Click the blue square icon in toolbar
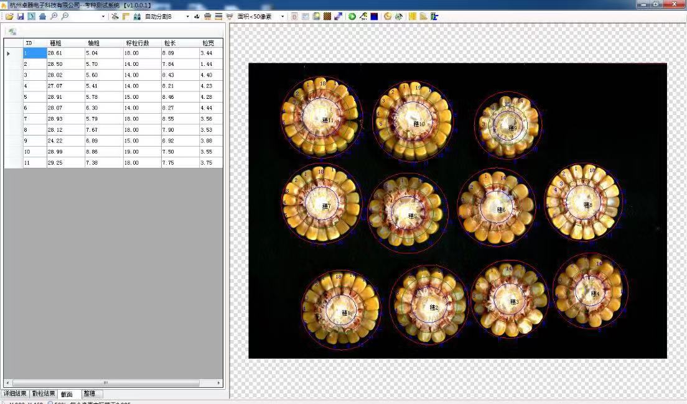The image size is (687, 404). [x=374, y=16]
